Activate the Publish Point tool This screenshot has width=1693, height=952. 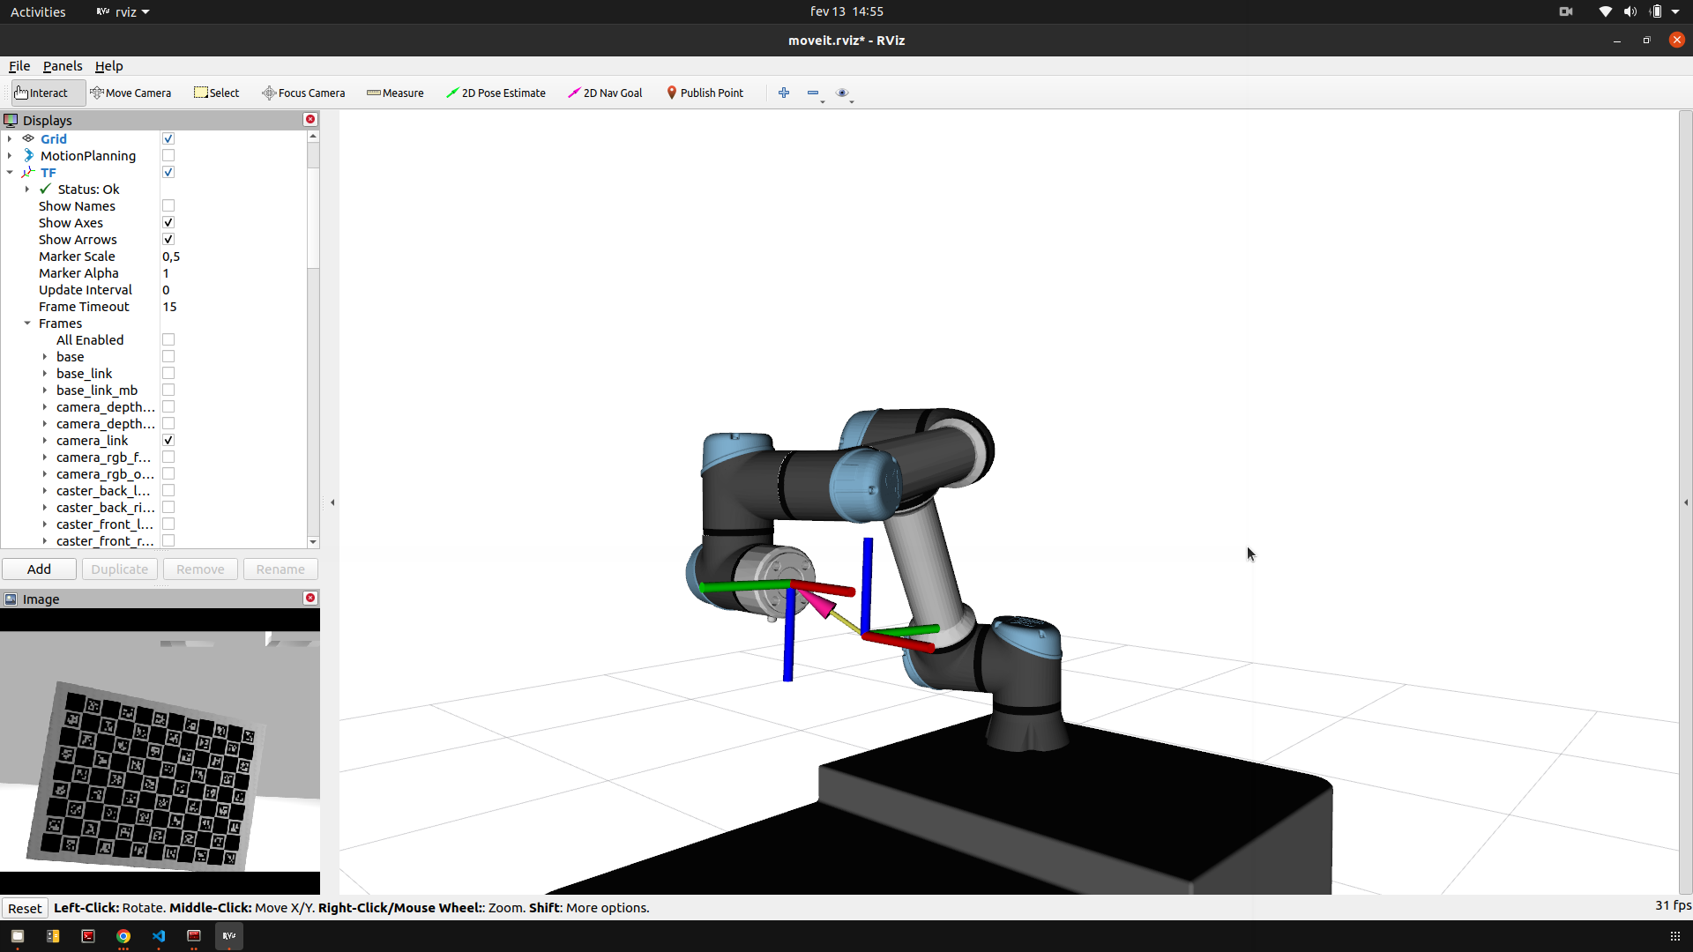click(x=705, y=93)
